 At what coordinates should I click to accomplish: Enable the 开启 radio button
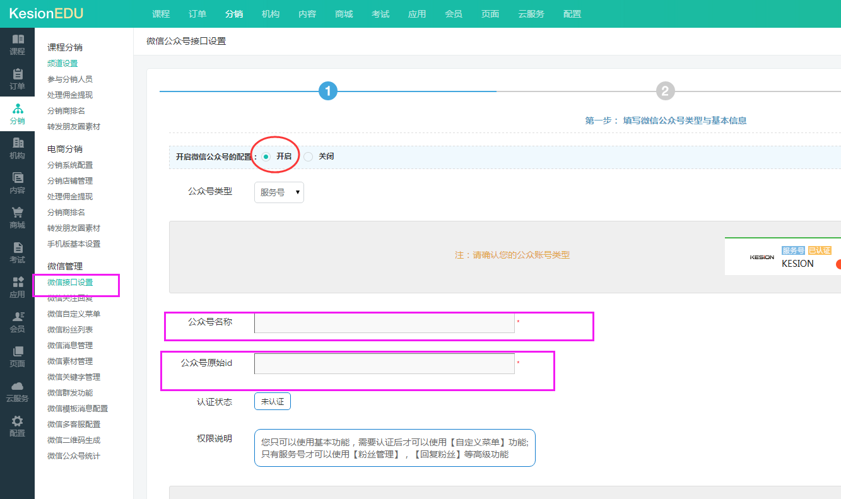[266, 156]
